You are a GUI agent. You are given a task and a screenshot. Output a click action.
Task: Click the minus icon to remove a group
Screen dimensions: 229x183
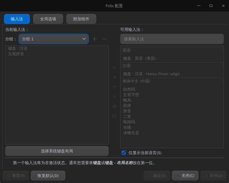pyautogui.click(x=104, y=39)
